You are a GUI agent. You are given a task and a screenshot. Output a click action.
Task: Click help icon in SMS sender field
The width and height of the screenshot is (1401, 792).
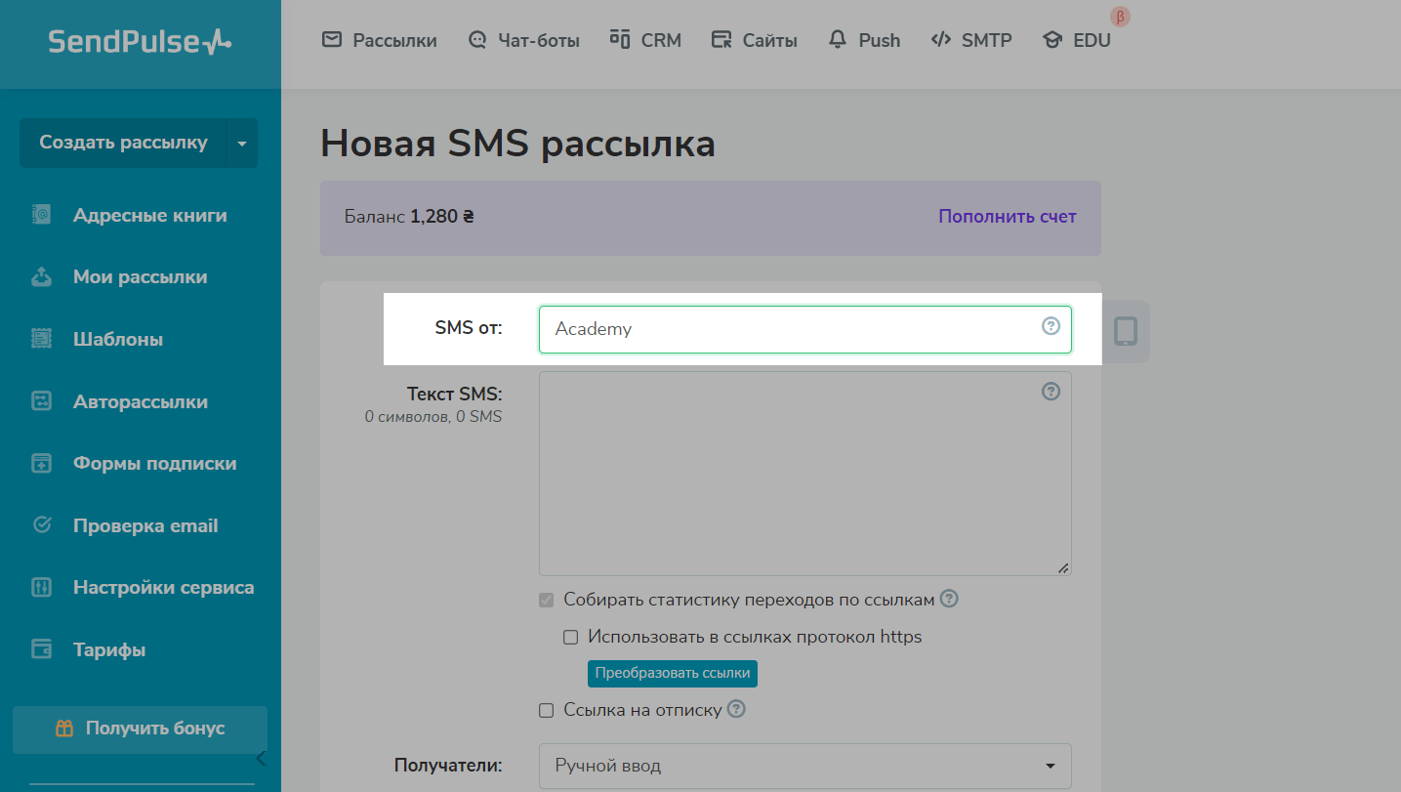[x=1051, y=327]
